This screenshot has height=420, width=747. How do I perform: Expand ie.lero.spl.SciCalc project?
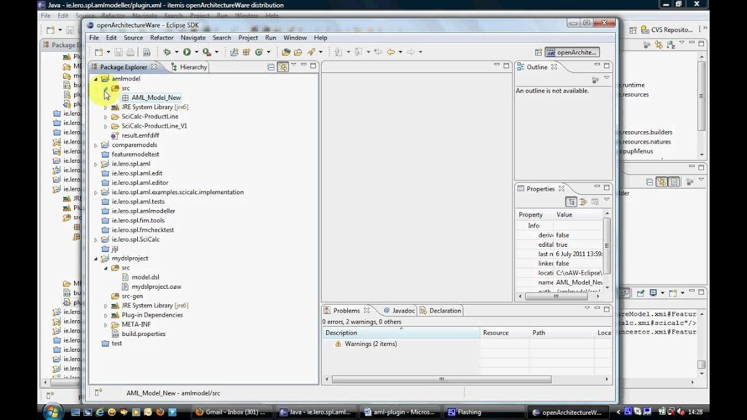[x=96, y=240]
